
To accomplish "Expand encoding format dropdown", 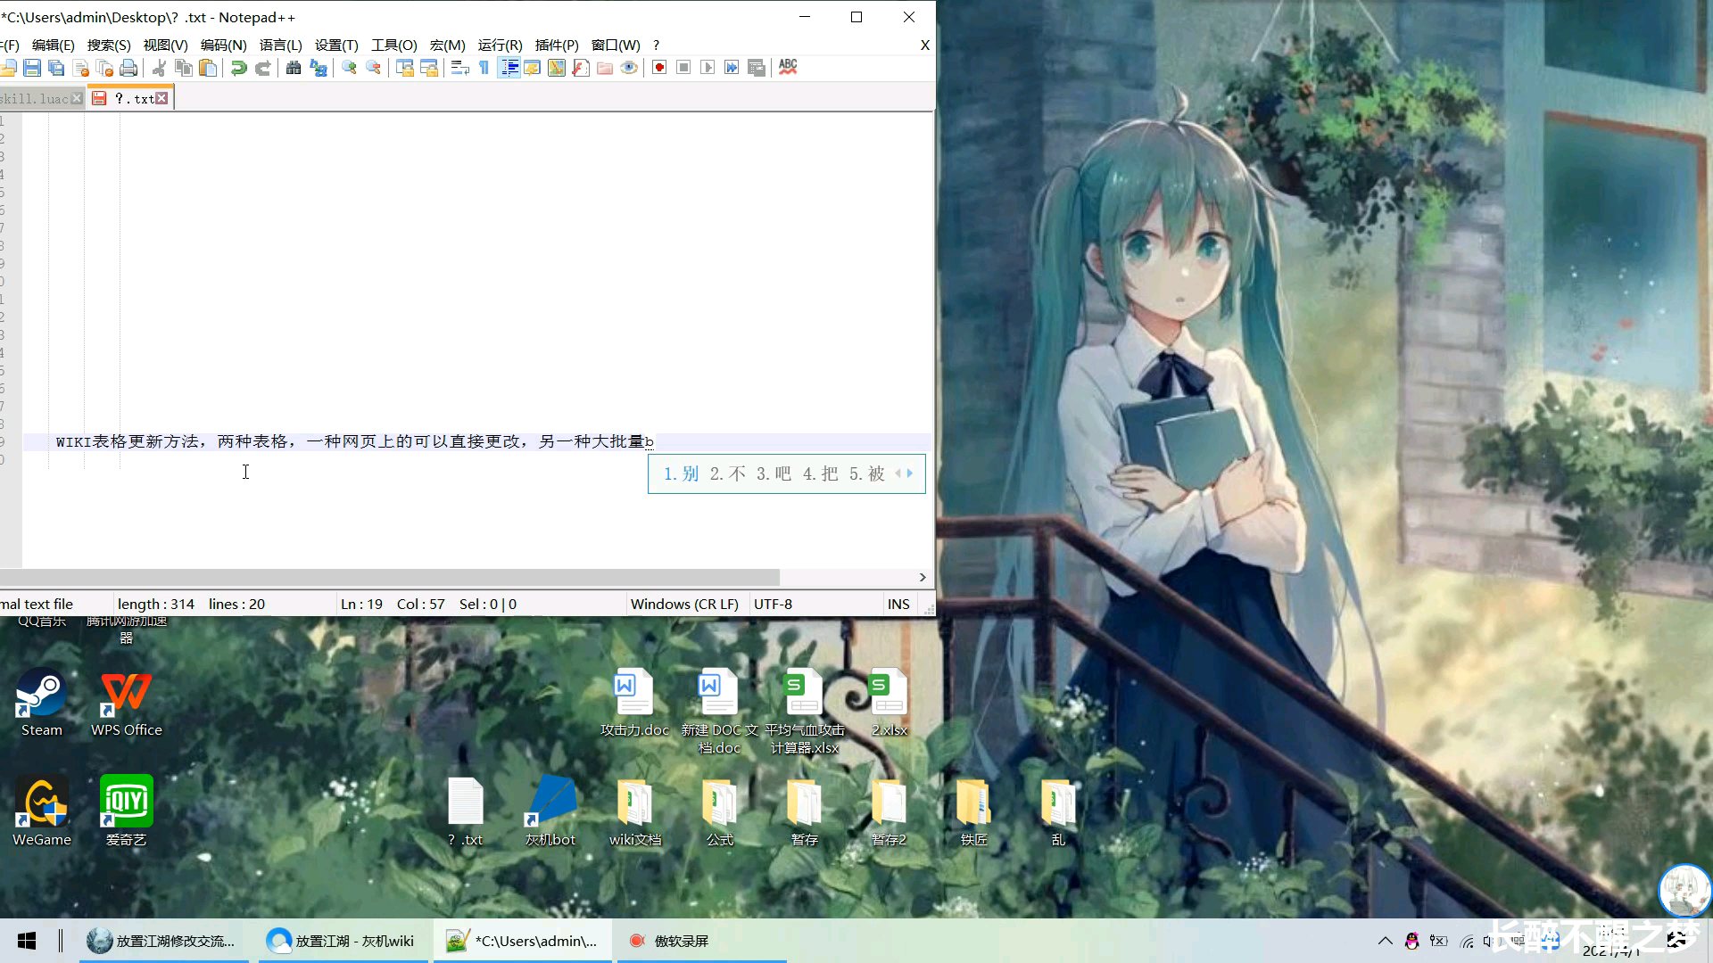I will 773,602.
